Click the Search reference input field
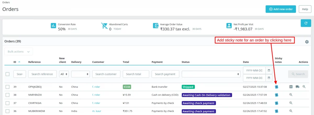 (42, 74)
